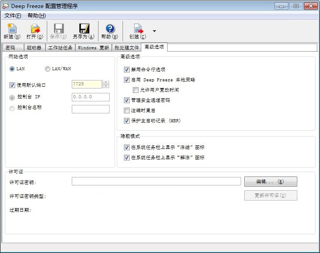This screenshot has width=320, height=253.
Task: Switch to the 密码 tab
Action: 13,48
